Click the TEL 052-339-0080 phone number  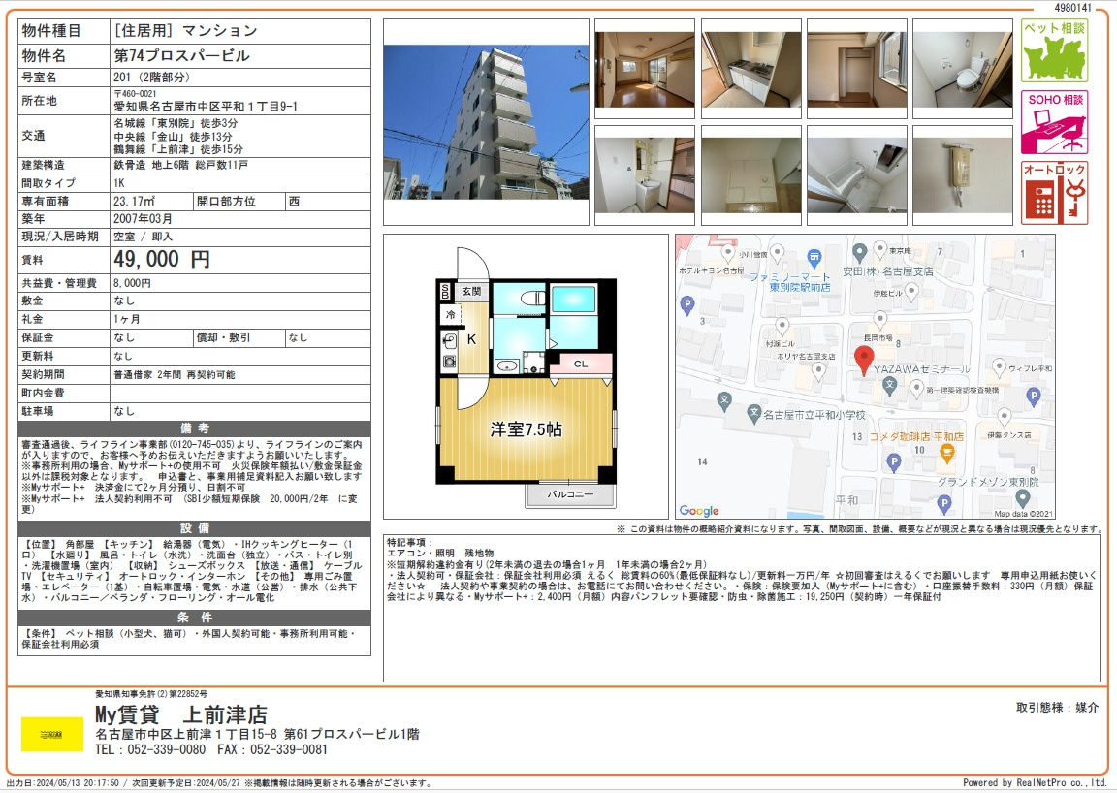click(150, 749)
